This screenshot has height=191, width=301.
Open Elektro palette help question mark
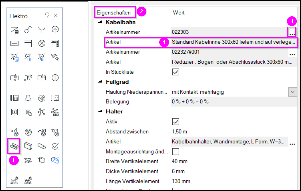[47, 15]
